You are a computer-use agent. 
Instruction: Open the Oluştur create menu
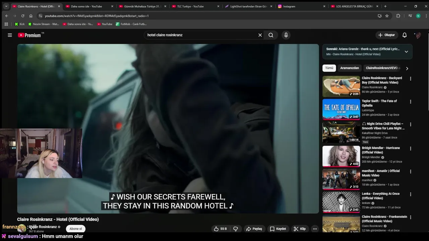(386, 35)
